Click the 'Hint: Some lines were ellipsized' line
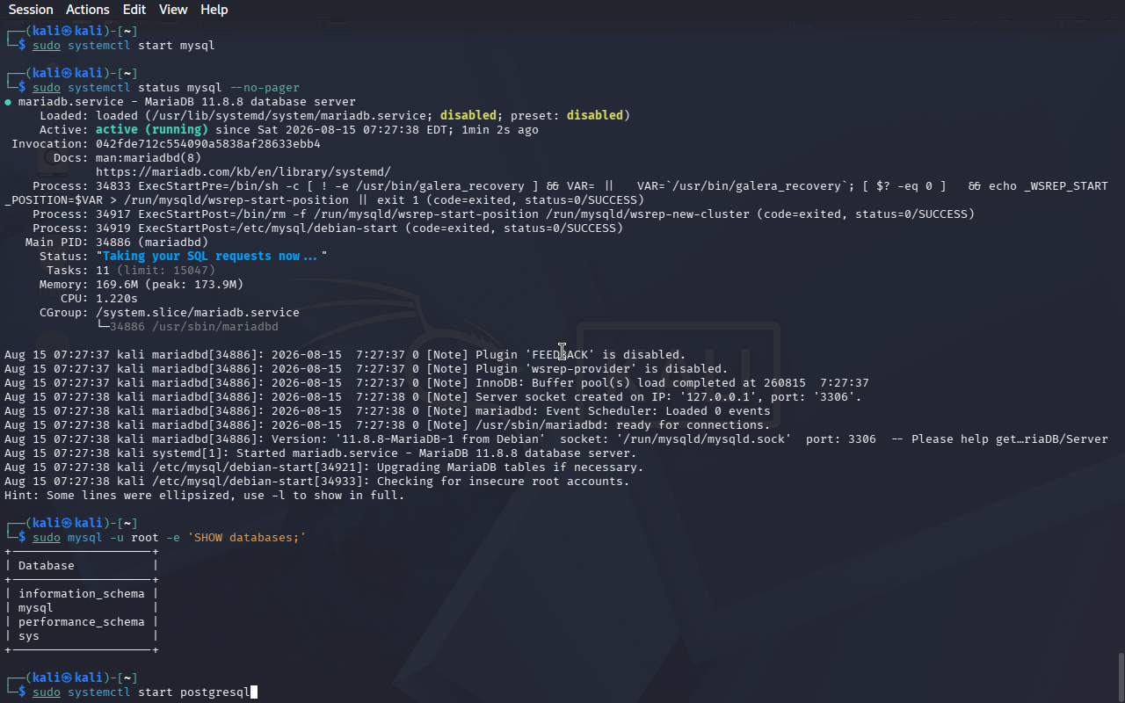1125x703 pixels. [x=205, y=496]
